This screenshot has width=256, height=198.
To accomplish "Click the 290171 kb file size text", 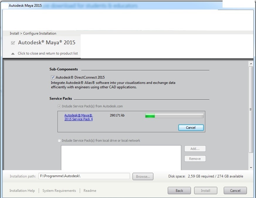I will (x=117, y=115).
